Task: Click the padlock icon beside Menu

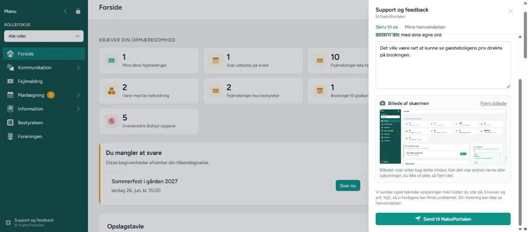Action: tap(78, 11)
